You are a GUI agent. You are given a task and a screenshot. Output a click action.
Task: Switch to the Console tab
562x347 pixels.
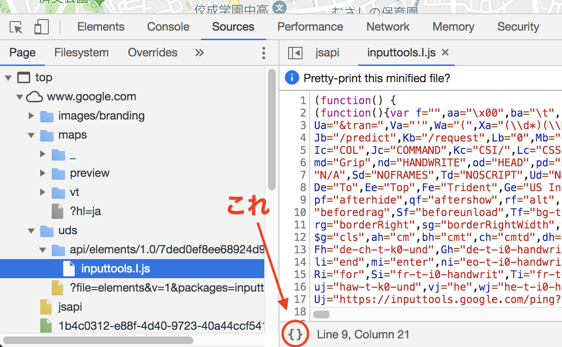pyautogui.click(x=168, y=27)
